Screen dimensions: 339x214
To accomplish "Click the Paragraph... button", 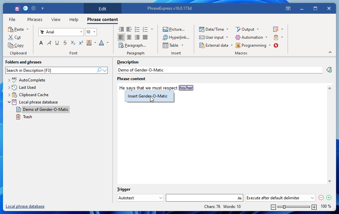I will pos(132,45).
